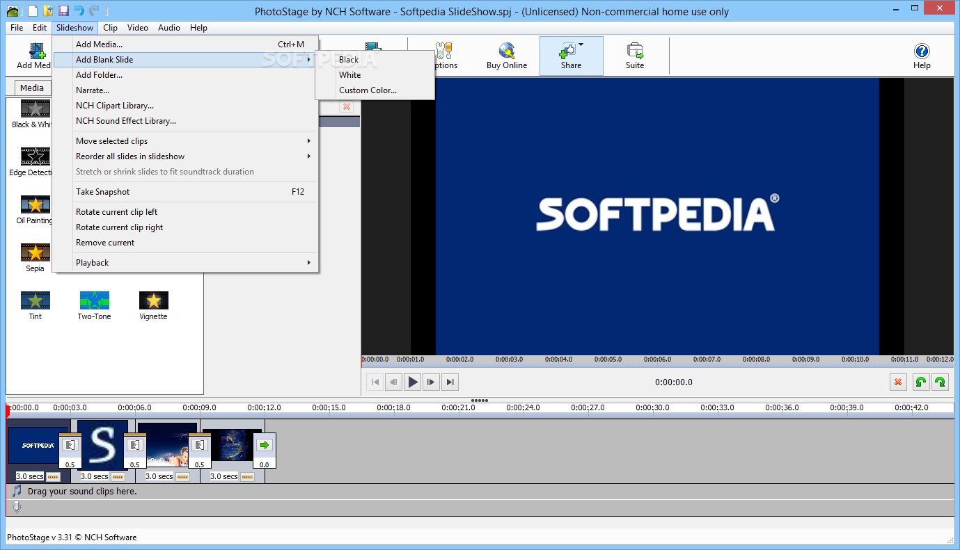Open NCH Clipart Library... entry
Image resolution: width=960 pixels, height=550 pixels.
click(185, 106)
